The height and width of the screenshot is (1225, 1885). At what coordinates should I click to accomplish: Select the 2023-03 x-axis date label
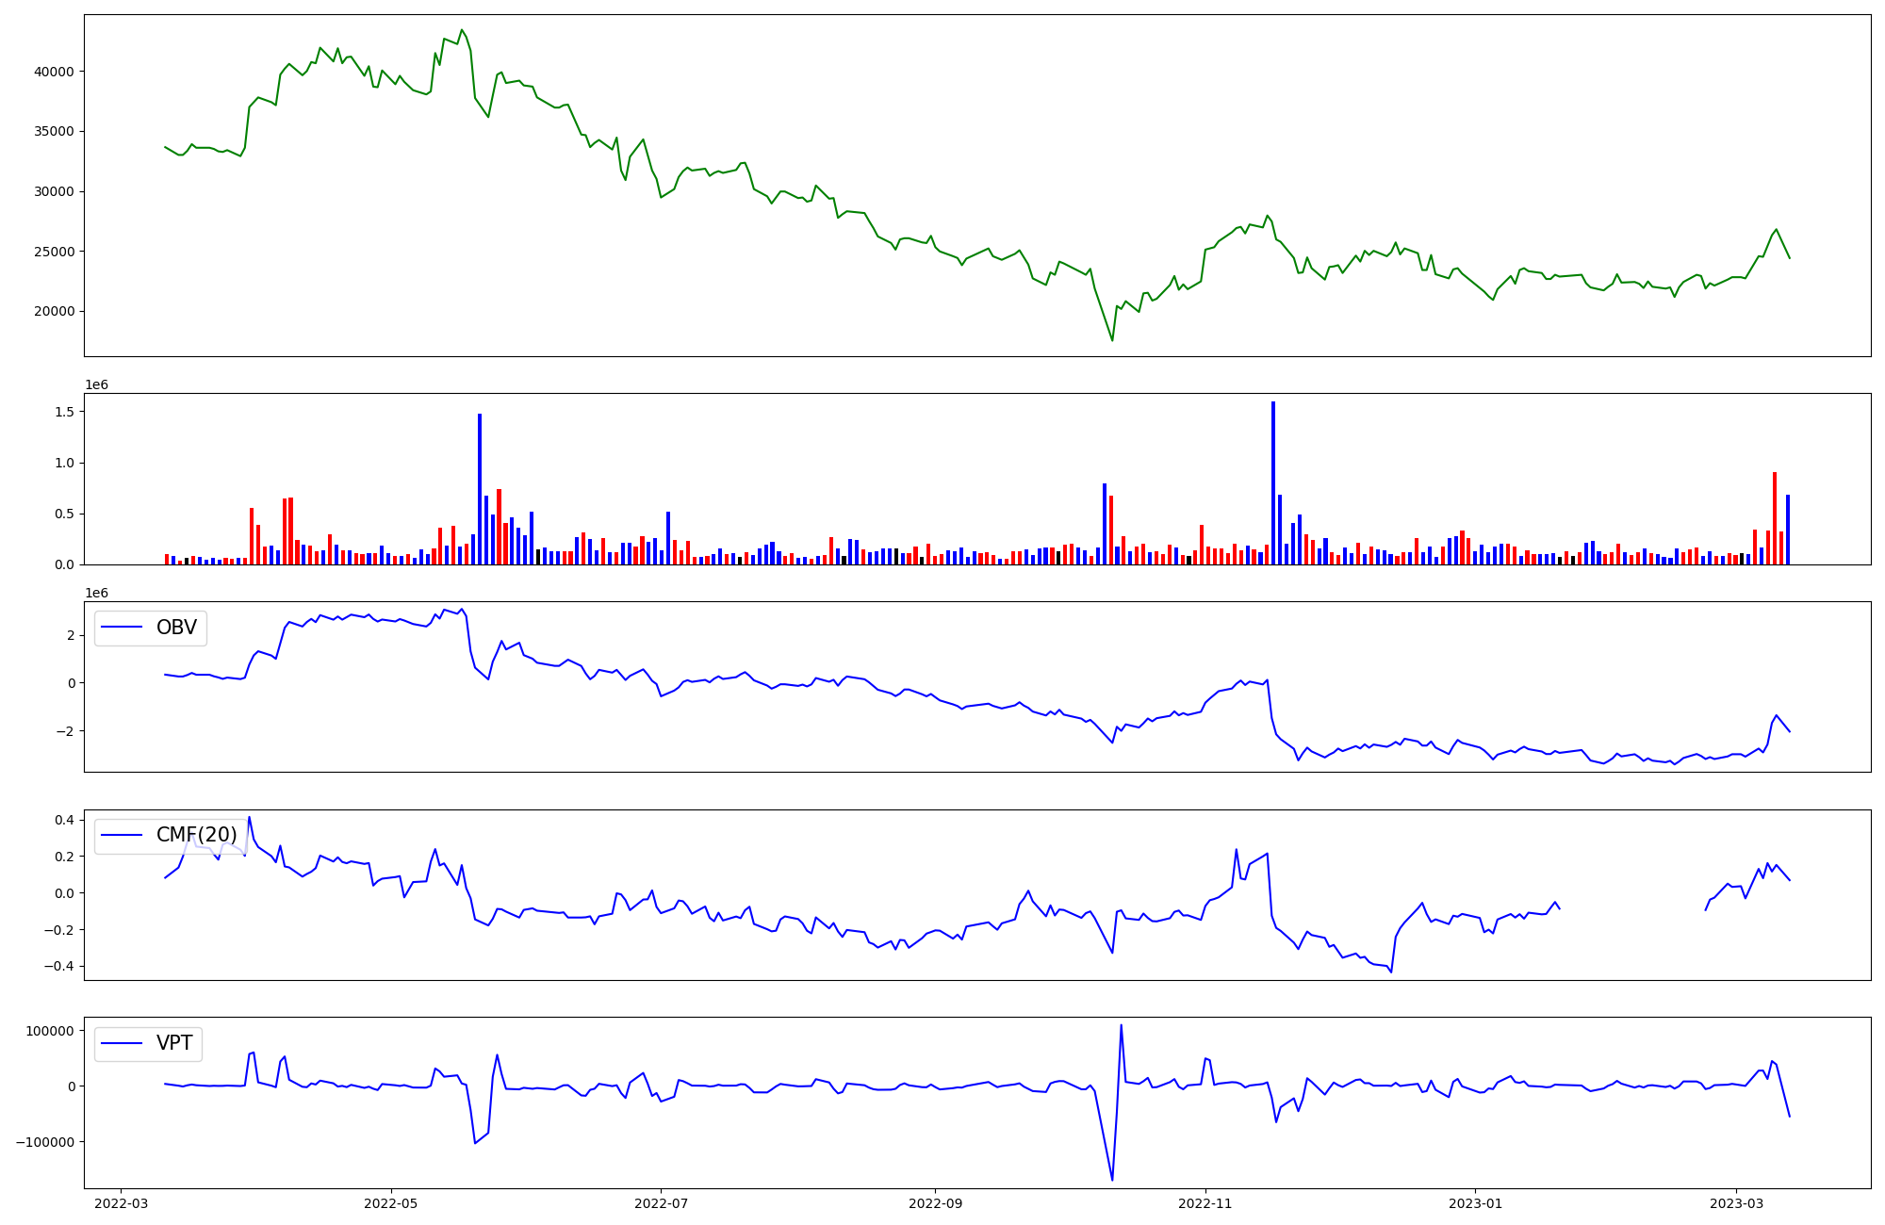point(1736,1203)
